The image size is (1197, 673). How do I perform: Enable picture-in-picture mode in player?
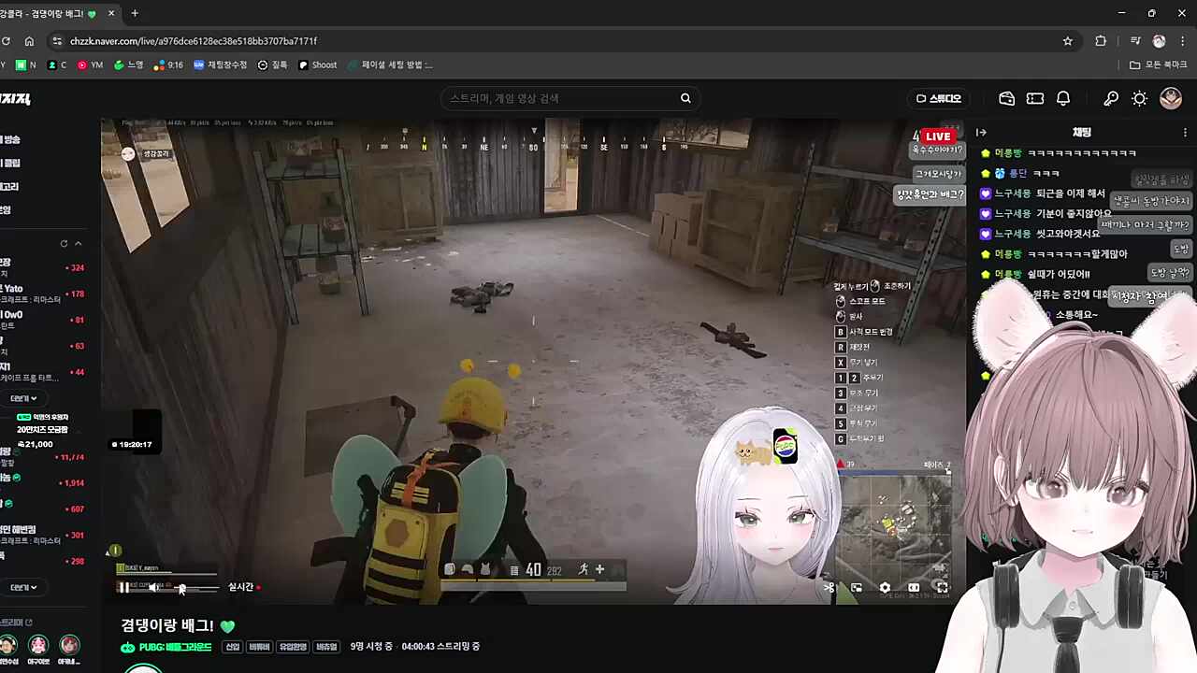(857, 588)
